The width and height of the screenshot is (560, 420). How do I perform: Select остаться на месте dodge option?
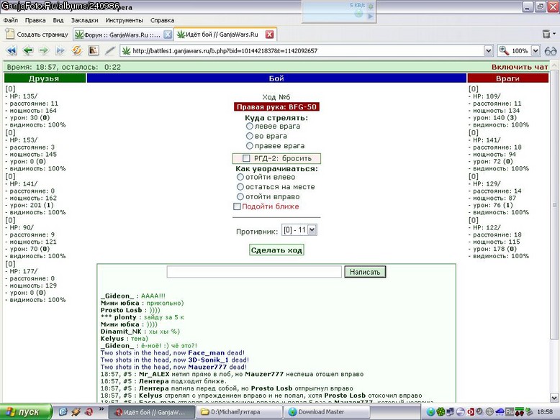pos(240,187)
